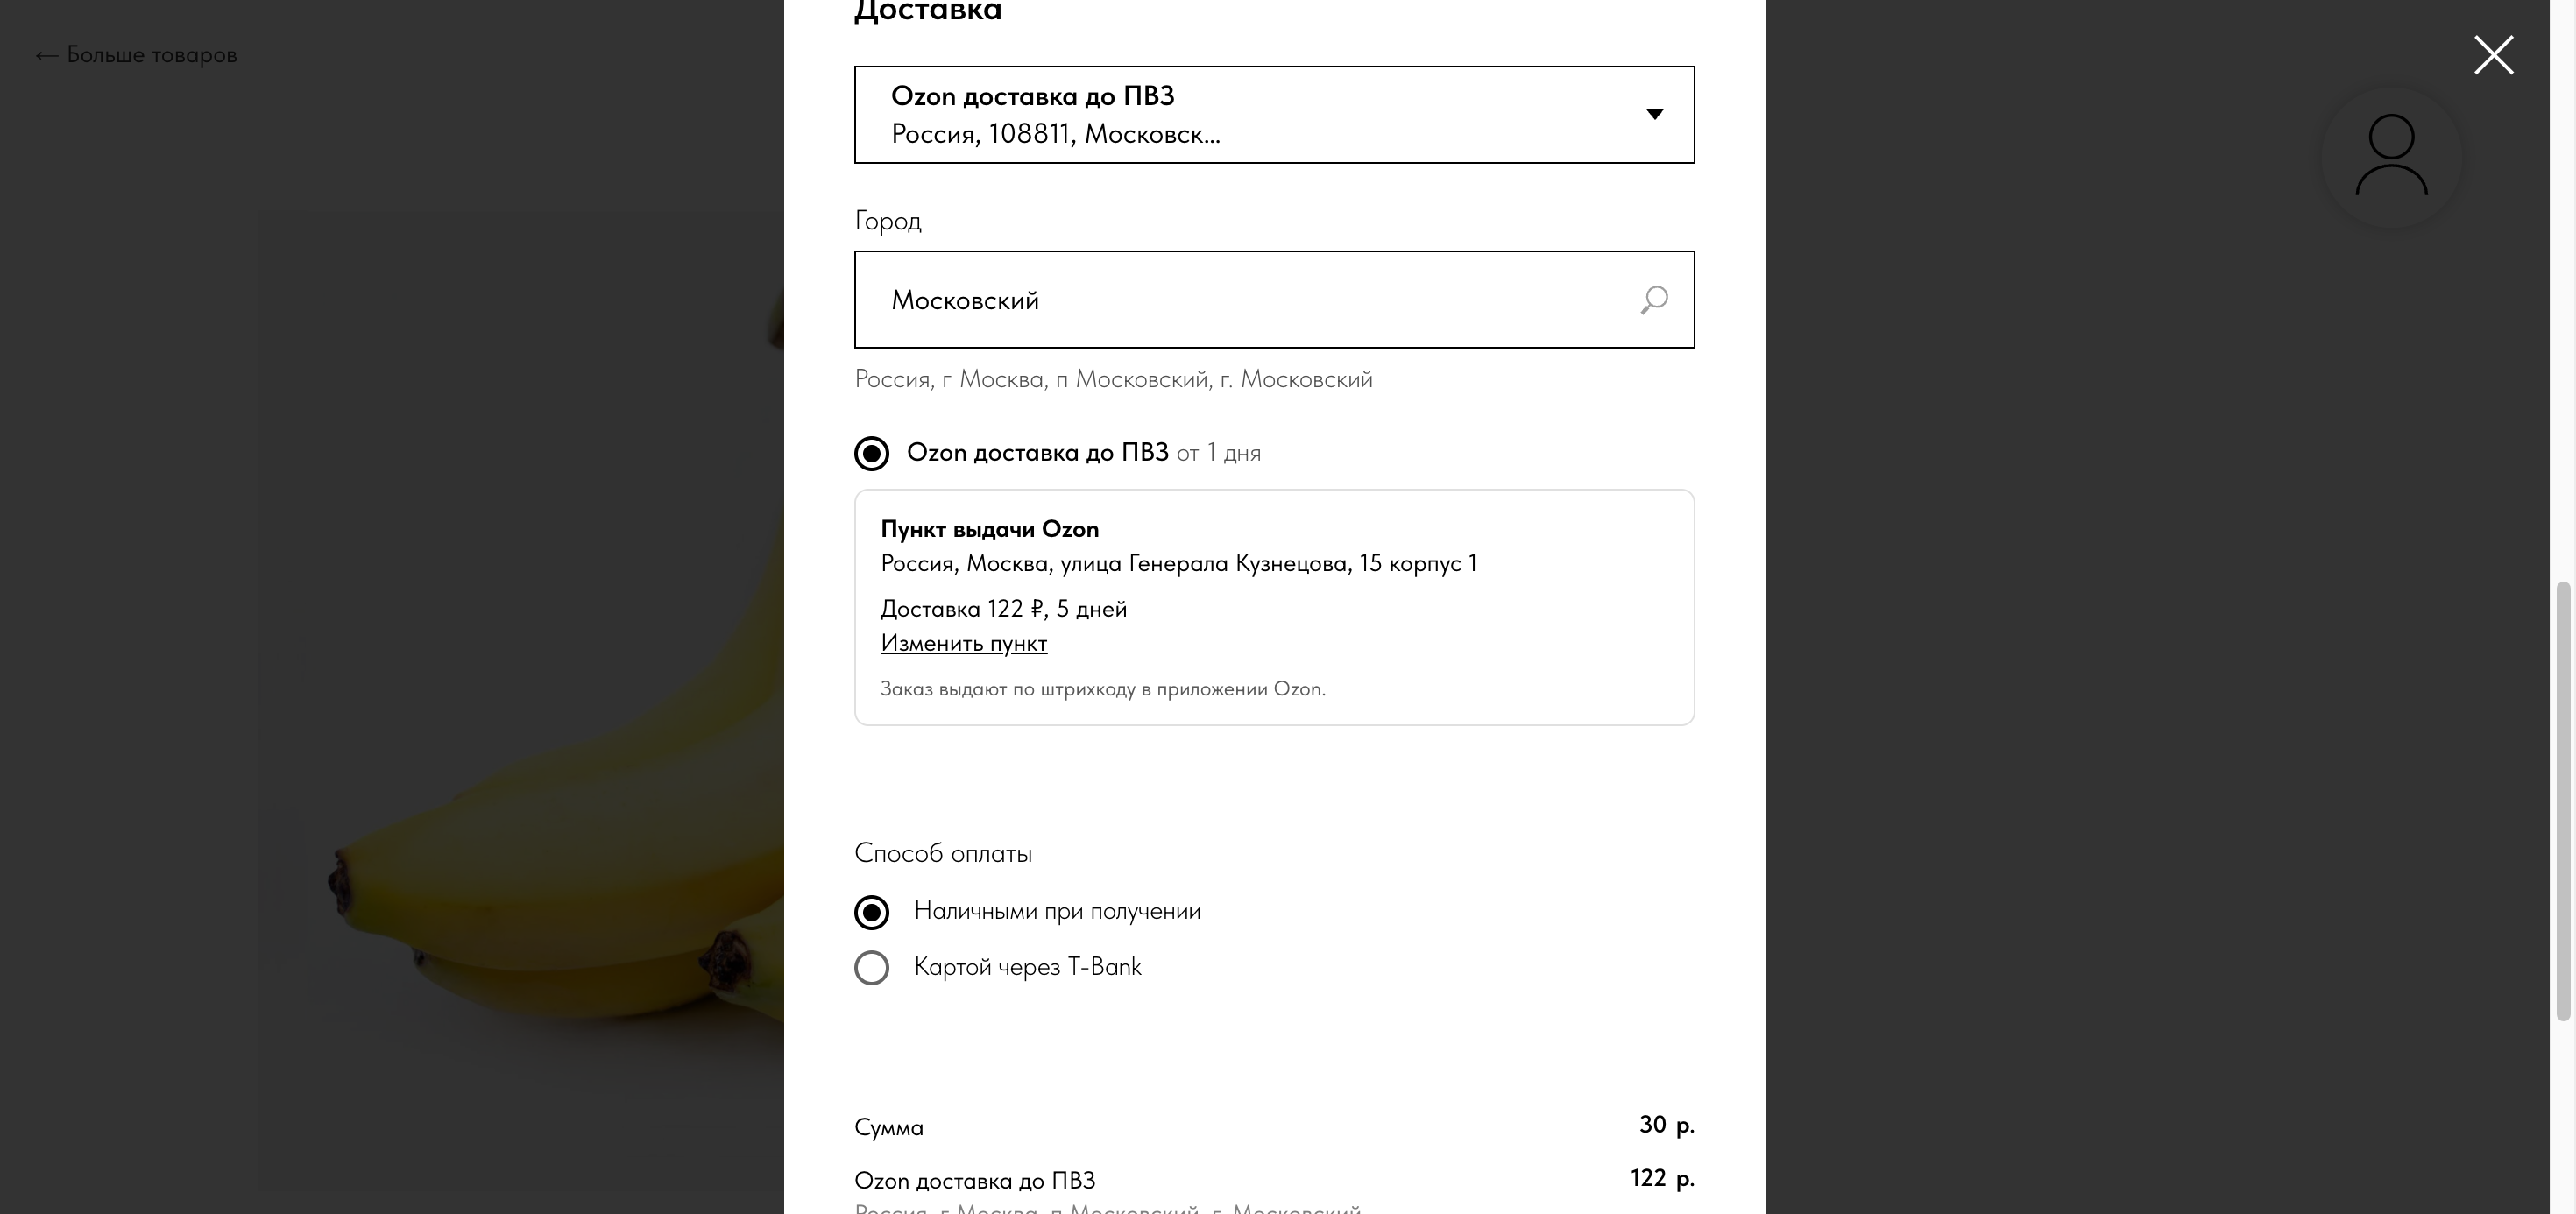Click the back arrow icon before Больше товаров

46,56
